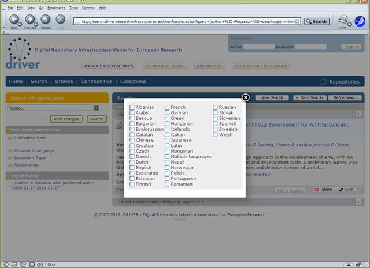Check the Albanian language checkbox
The width and height of the screenshot is (370, 268).
coord(132,107)
